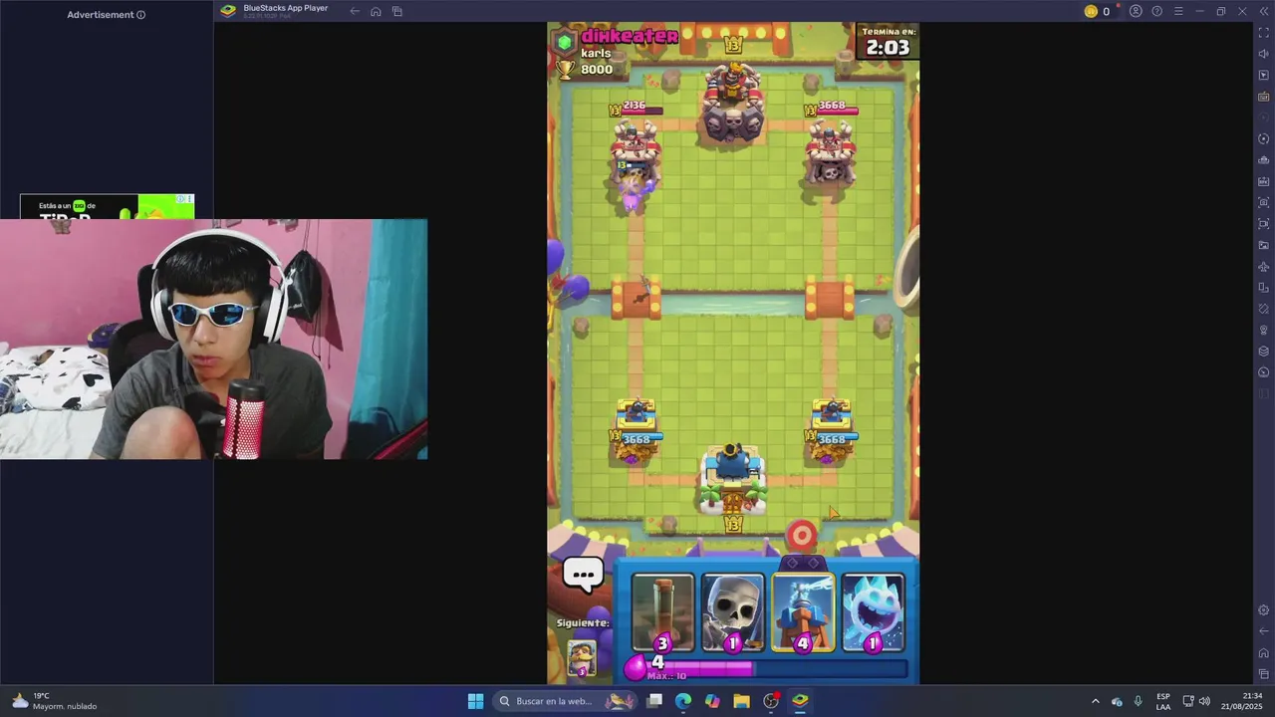Open the BlueStacks hamburger menu
The width and height of the screenshot is (1275, 717).
(x=1178, y=11)
